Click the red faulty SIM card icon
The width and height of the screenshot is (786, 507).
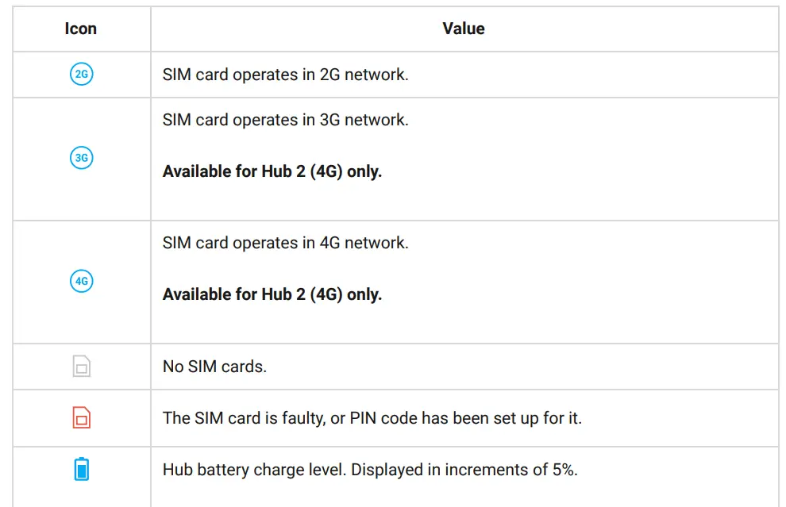(81, 417)
